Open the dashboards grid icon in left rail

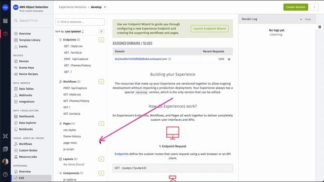coord(5,21)
